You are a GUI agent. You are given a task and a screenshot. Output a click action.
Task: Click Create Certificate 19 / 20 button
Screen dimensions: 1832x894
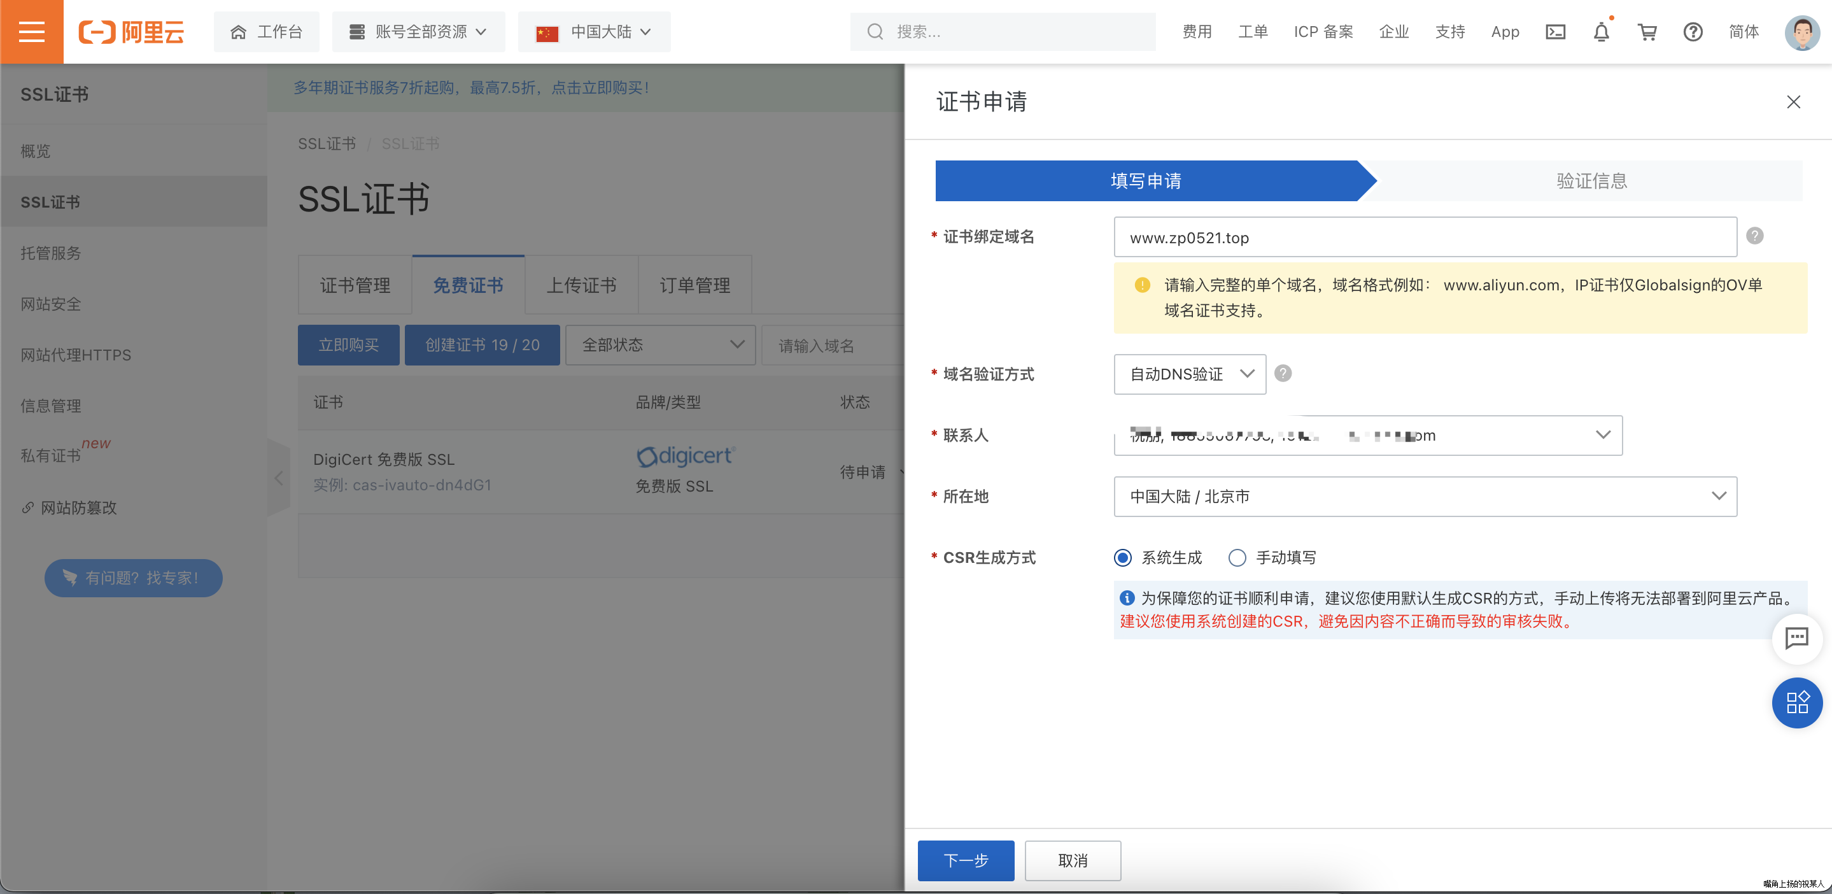[x=482, y=345]
